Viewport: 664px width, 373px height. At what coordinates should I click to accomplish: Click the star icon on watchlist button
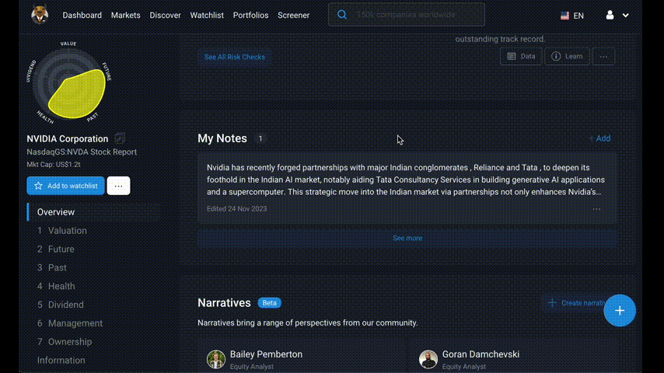[x=39, y=186]
